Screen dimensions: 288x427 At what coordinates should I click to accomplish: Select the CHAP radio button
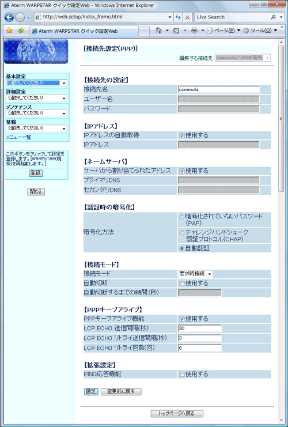tap(181, 233)
